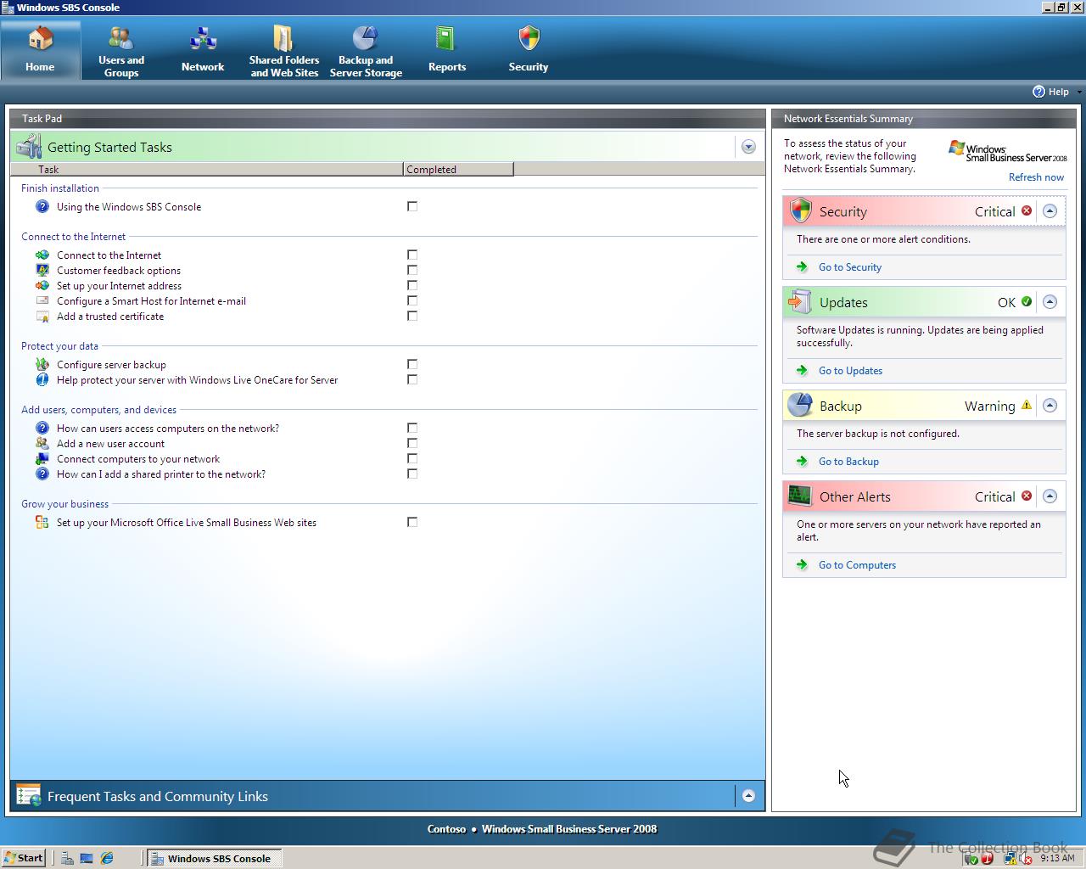Click Refresh now link
The width and height of the screenshot is (1086, 869).
click(x=1036, y=177)
